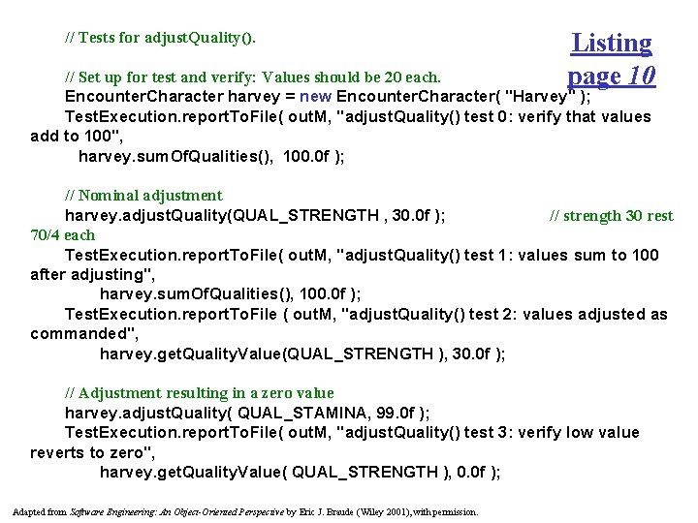Image resolution: width=698 pixels, height=523 pixels.
Task: Select the "// Nominal adjustment" comment
Action: pos(143,196)
